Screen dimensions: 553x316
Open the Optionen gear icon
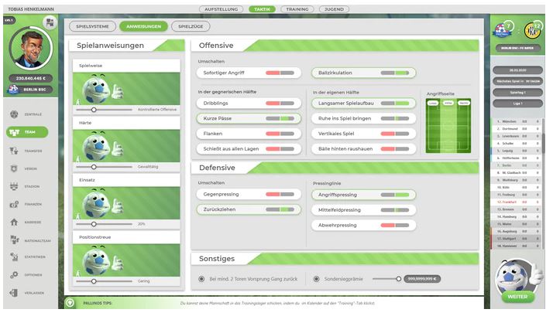(x=14, y=275)
